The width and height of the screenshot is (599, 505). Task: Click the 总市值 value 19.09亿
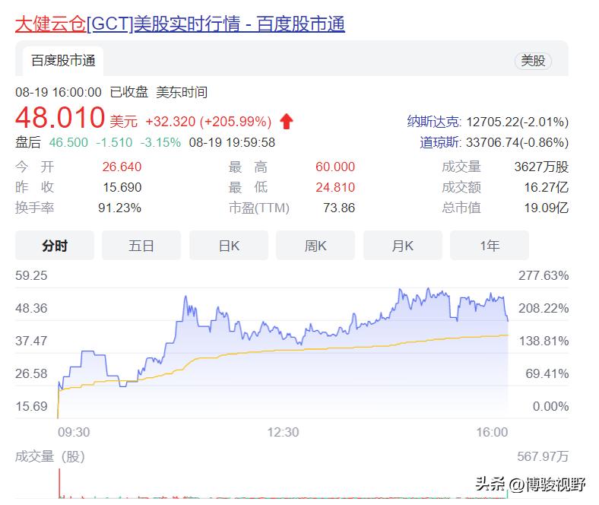(547, 208)
